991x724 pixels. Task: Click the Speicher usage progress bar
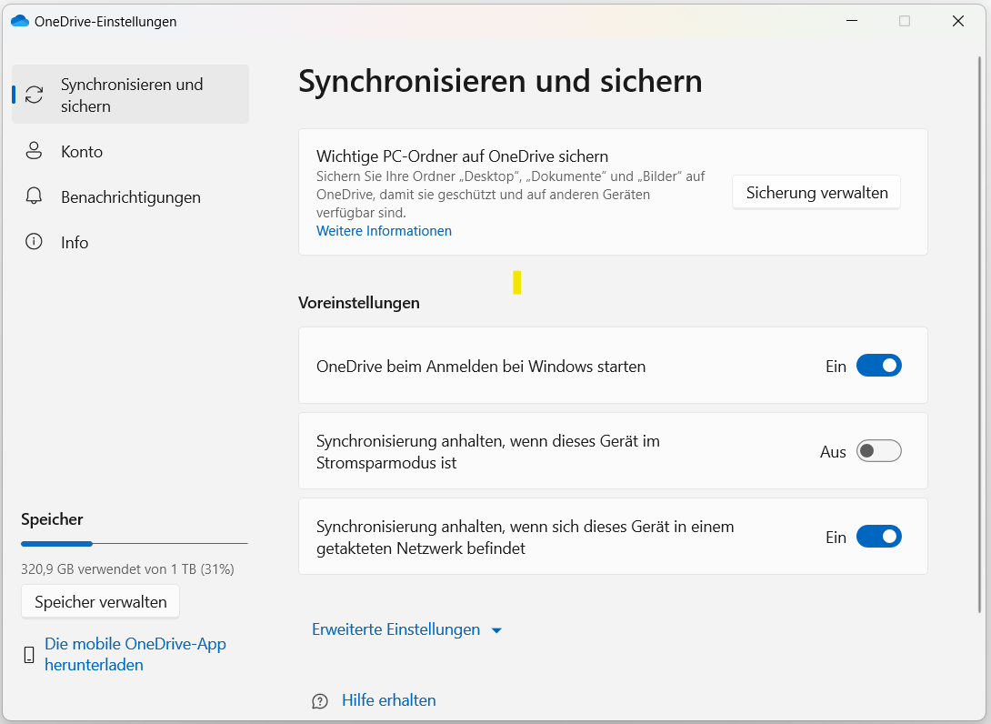point(135,543)
